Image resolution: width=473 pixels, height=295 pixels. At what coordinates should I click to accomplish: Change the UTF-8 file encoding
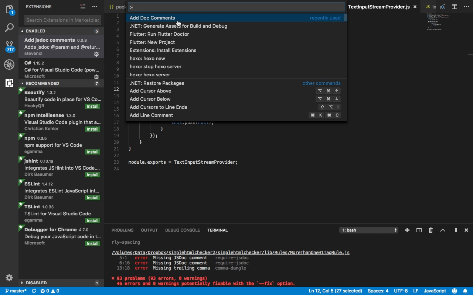pyautogui.click(x=401, y=291)
